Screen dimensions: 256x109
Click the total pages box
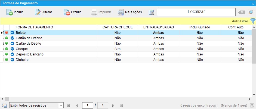[103, 105]
